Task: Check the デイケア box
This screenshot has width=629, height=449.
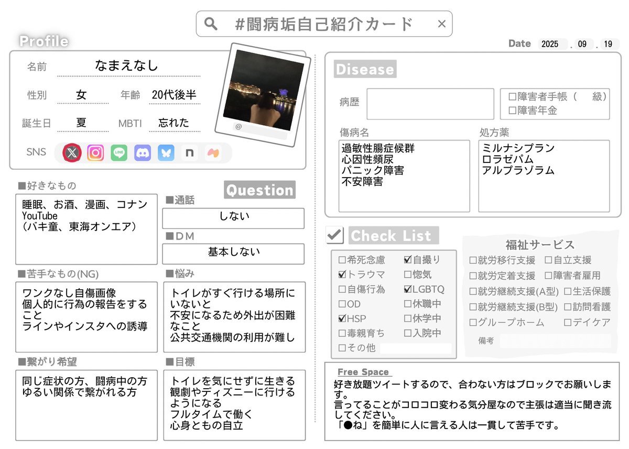Action: point(568,323)
